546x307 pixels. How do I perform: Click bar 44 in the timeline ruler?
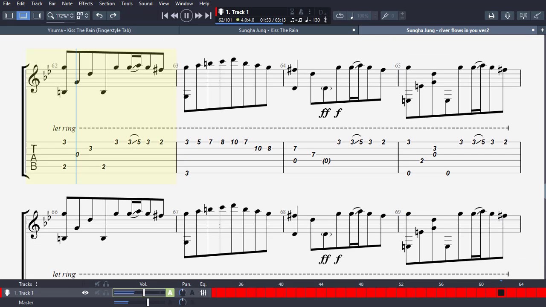321,284
